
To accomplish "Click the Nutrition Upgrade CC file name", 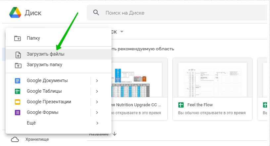I will pos(136,105).
